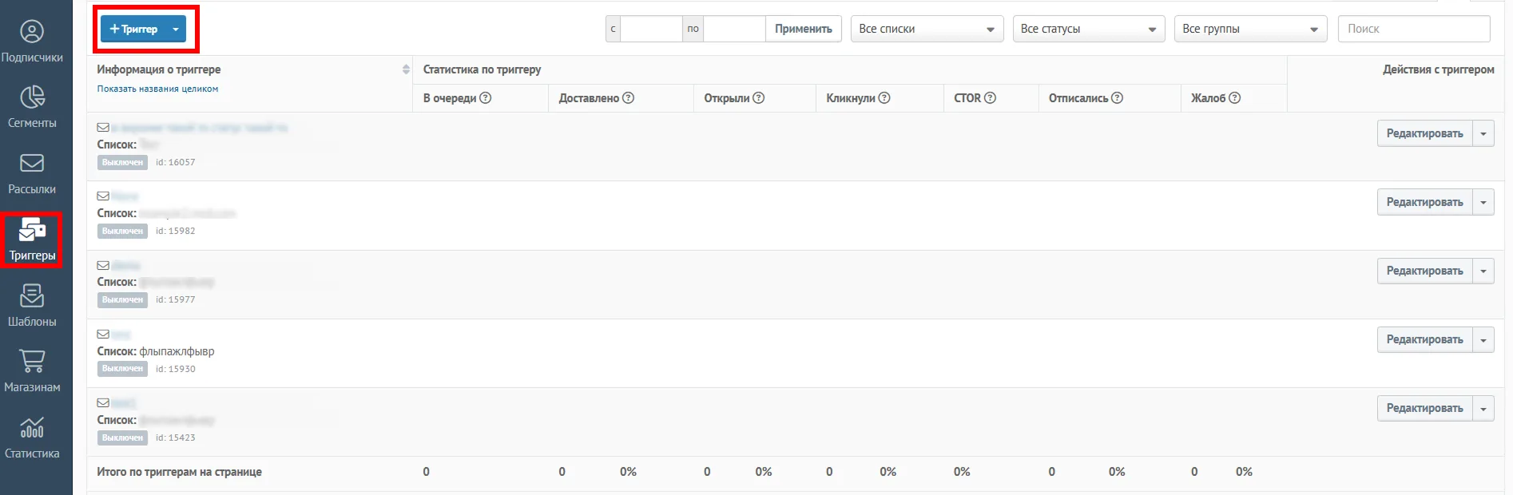Toggle Выключен status of trigger 16057
This screenshot has width=1513, height=495.
(x=123, y=162)
